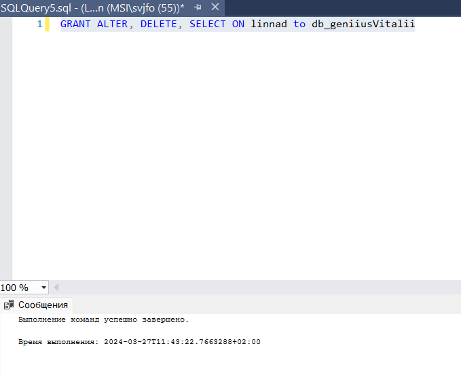This screenshot has height=376, width=461.
Task: Open the 100 % zoom dropdown
Action: [43, 288]
